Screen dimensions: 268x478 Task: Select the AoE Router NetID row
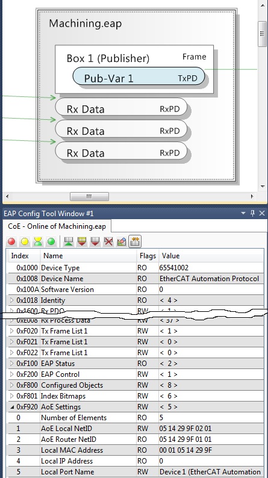[x=136, y=439]
